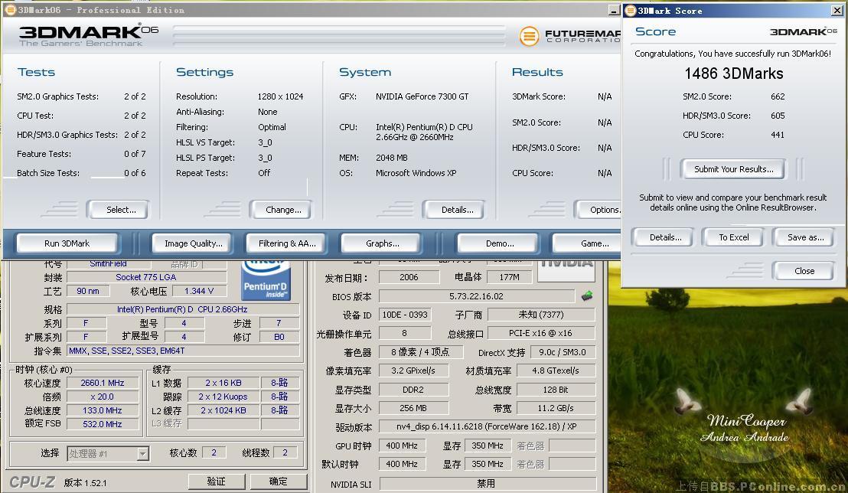Click the 3DMark Score window title icon

coord(631,11)
